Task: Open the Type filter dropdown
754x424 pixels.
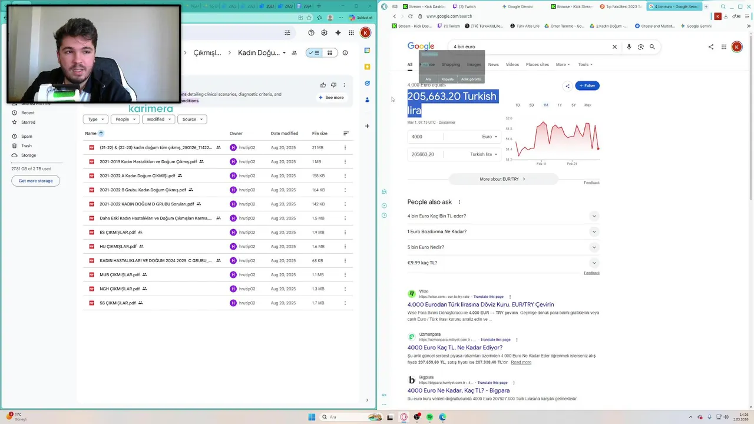Action: 95,120
